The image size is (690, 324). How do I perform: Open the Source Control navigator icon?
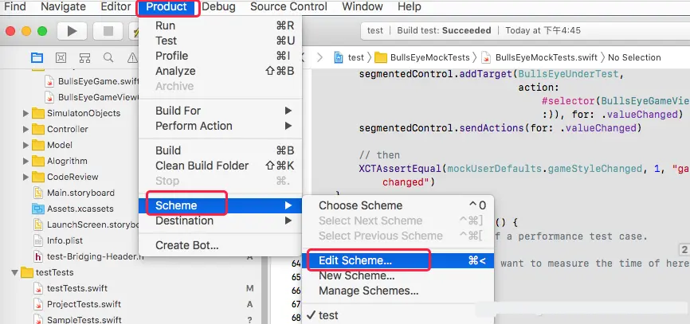pyautogui.click(x=61, y=57)
